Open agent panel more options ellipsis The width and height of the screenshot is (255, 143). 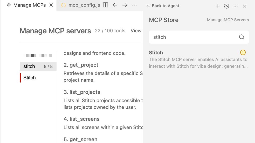[x=236, y=6]
